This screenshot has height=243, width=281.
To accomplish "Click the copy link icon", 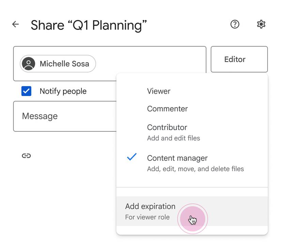I will tap(27, 156).
